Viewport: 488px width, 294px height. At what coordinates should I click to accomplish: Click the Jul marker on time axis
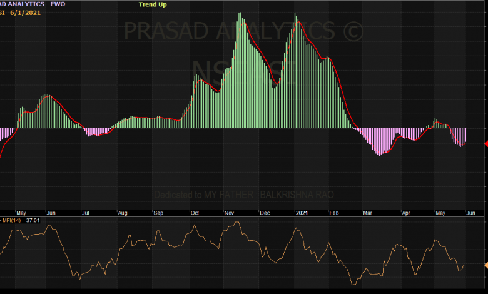[x=86, y=213]
